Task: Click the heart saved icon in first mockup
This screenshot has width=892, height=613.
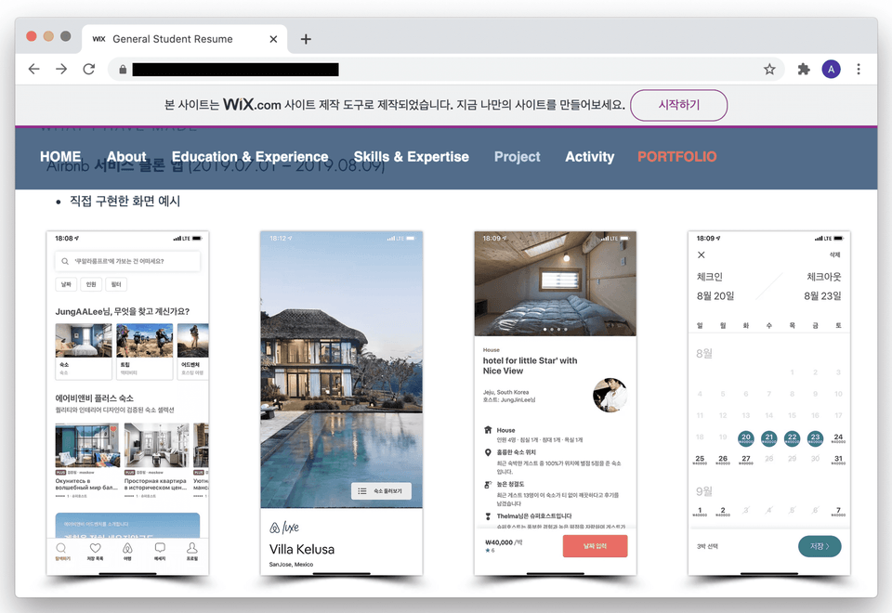Action: pyautogui.click(x=95, y=548)
